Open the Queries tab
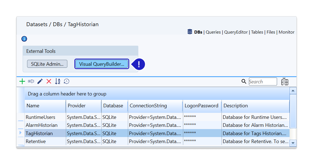313x164 pixels. click(x=213, y=32)
